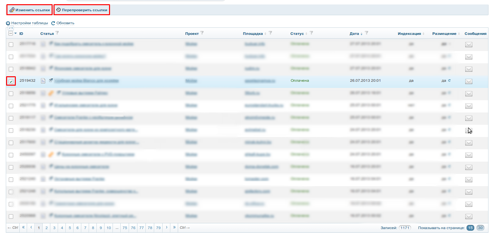Go to page 3
The width and height of the screenshot is (493, 233).
54,228
